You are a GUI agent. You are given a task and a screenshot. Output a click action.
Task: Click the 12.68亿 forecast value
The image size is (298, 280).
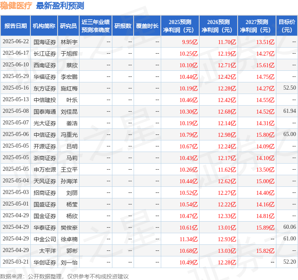[x=227, y=112]
